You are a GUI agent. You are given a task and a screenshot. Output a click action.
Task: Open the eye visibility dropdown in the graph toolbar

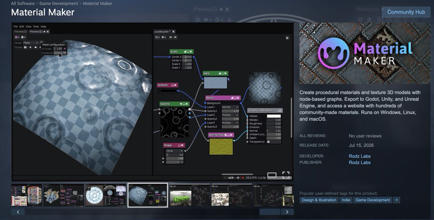164,37
